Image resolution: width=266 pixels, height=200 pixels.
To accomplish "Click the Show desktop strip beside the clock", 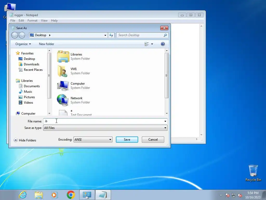I will point(264,195).
